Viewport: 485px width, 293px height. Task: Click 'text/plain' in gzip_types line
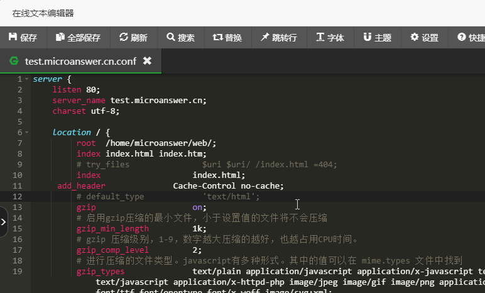point(217,272)
